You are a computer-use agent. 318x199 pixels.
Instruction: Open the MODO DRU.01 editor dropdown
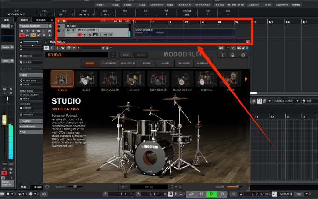click(x=287, y=101)
